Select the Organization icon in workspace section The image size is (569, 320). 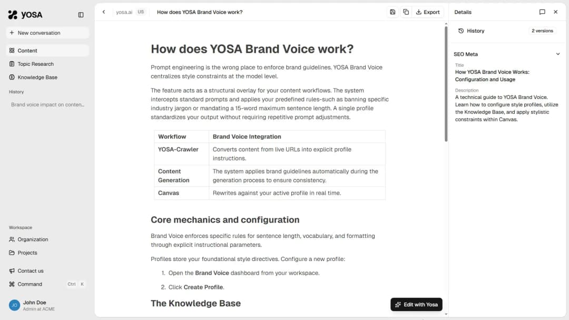tap(13, 239)
